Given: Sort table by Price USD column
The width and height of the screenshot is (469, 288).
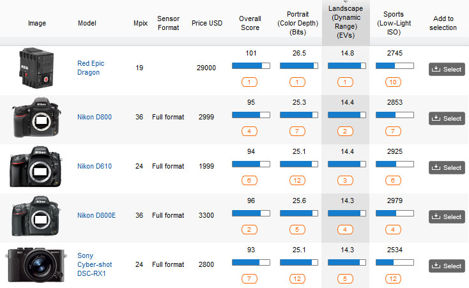Looking at the screenshot, I should [207, 23].
